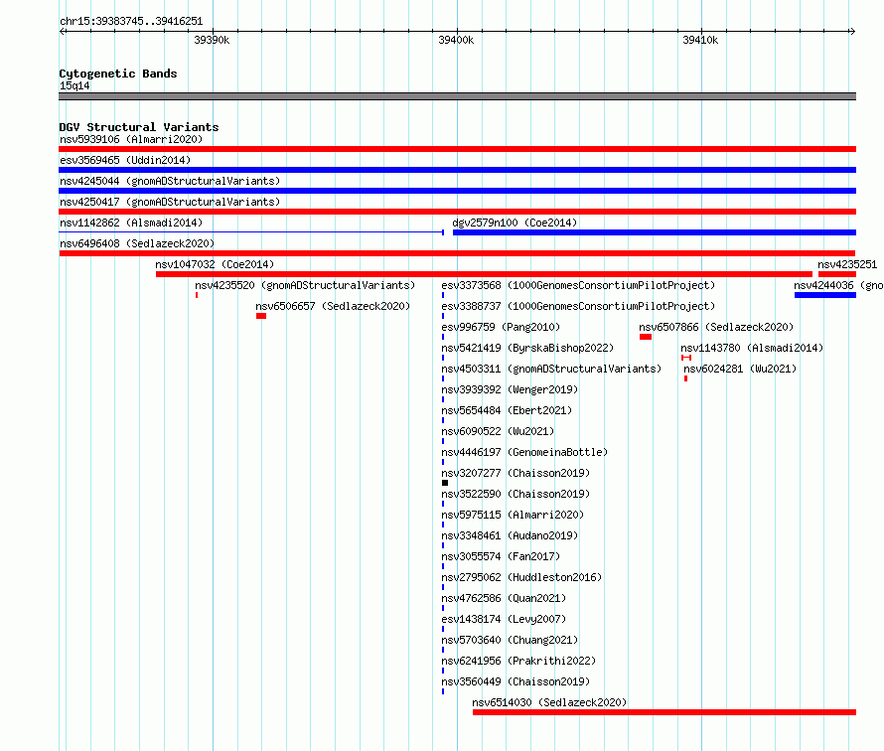Open the nsv5654484 (Ebert2021) label
This screenshot has height=751, width=884.
pos(507,410)
